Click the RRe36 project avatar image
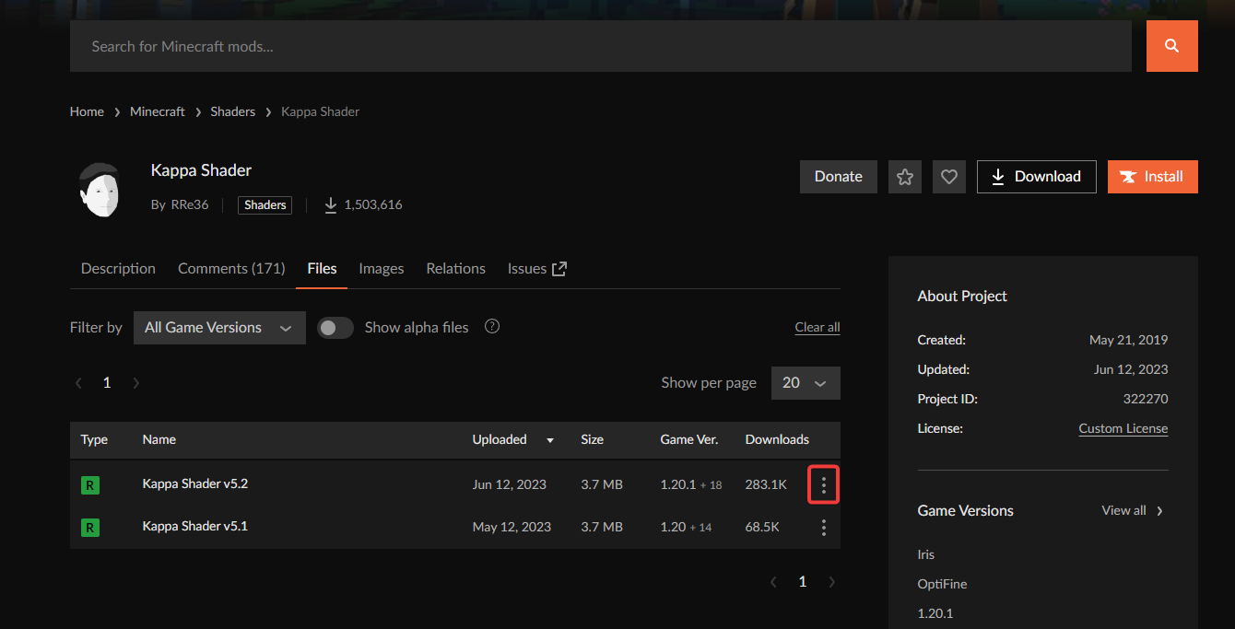 tap(100, 189)
